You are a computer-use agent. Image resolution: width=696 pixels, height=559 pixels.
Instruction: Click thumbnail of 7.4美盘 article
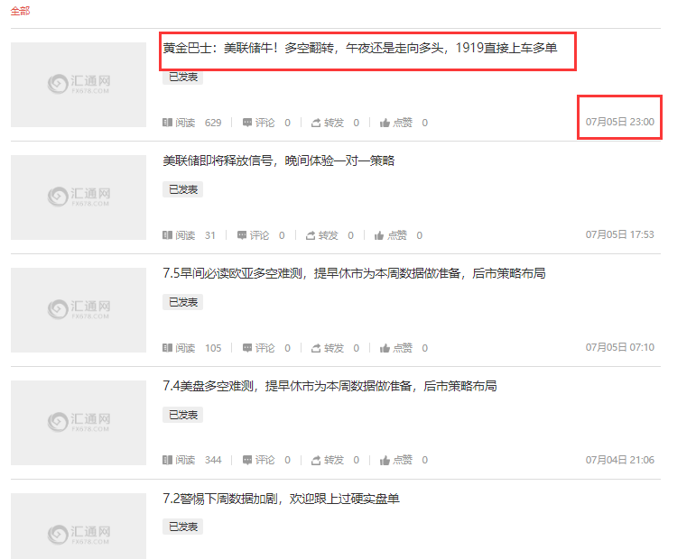tap(79, 423)
